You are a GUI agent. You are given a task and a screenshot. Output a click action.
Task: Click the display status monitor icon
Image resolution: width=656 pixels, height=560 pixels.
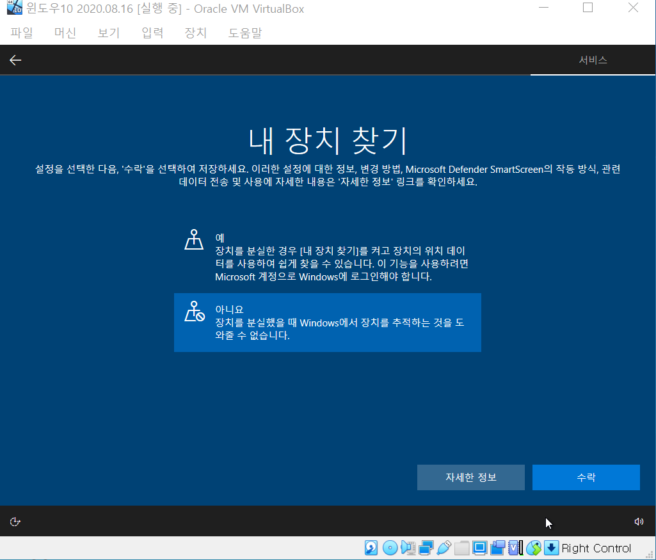(x=480, y=548)
